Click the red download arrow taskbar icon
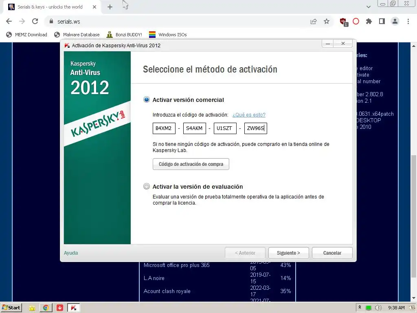 click(60, 308)
